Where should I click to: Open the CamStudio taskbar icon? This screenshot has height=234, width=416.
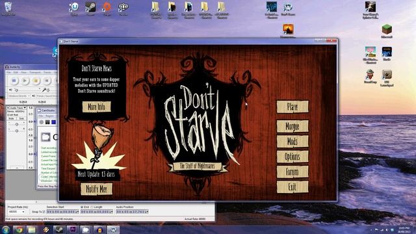pos(86,229)
